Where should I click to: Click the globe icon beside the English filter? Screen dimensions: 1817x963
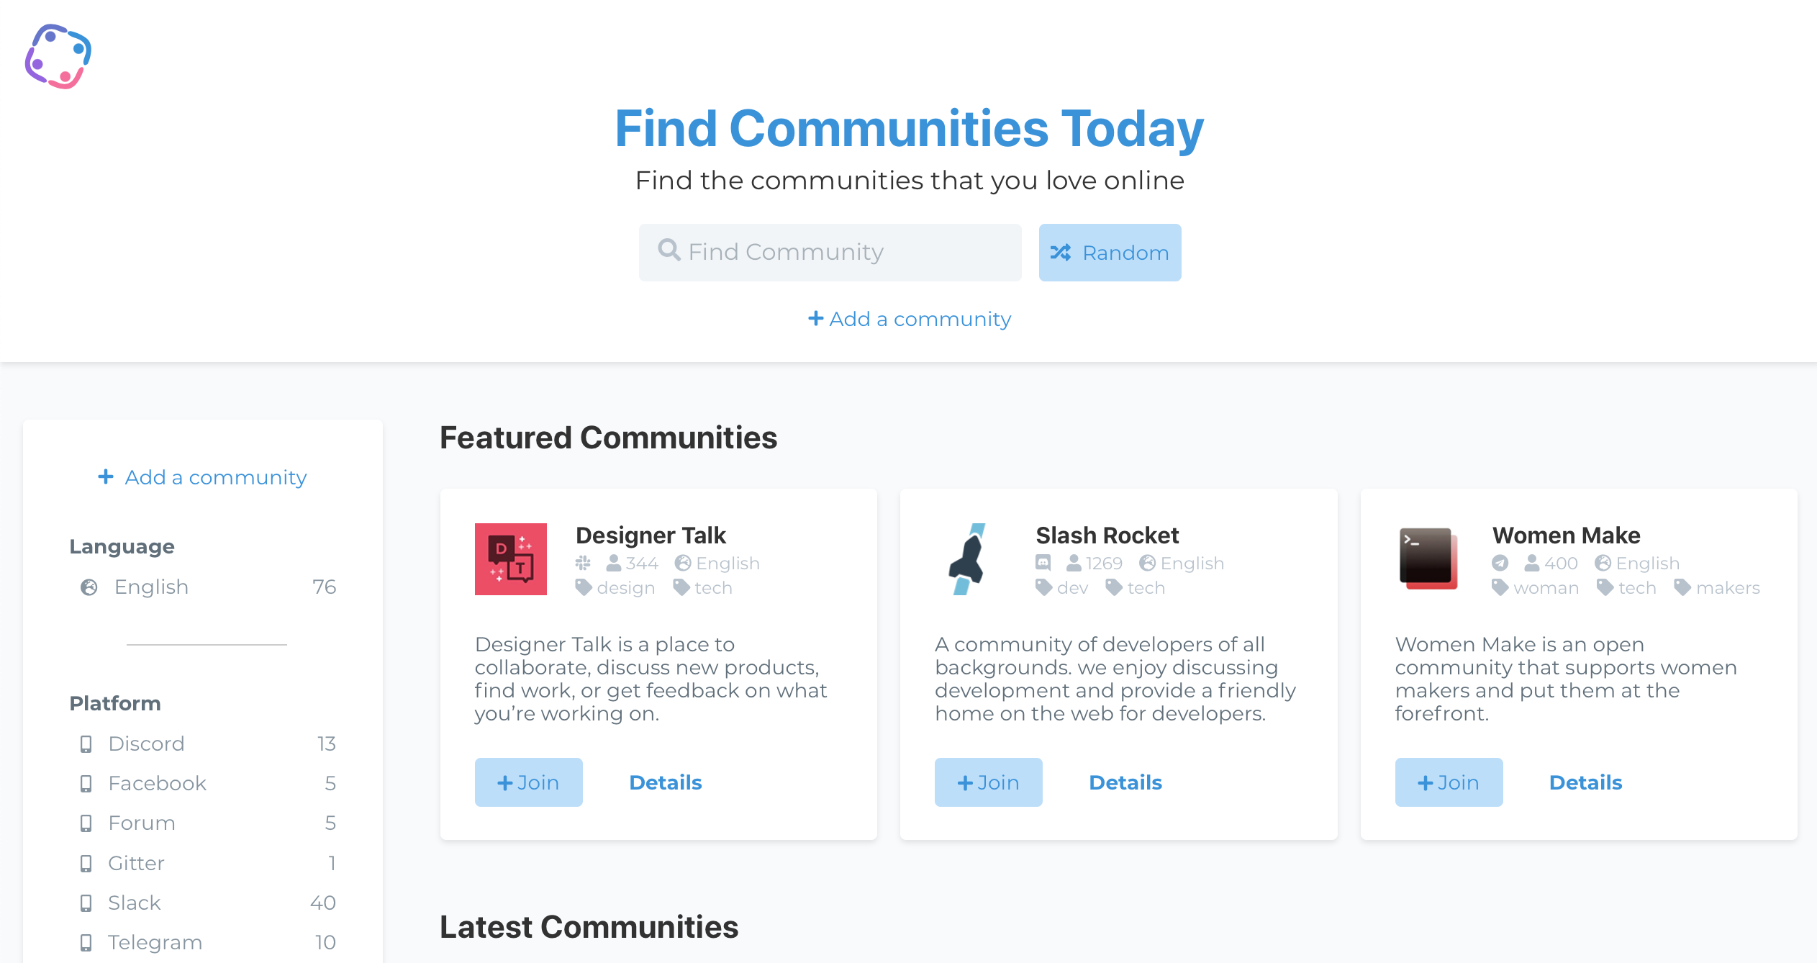click(88, 587)
